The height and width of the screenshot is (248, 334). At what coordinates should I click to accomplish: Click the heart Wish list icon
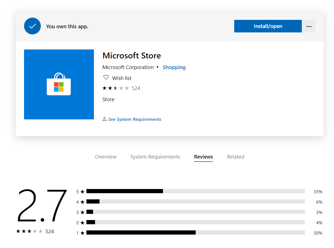click(x=106, y=77)
